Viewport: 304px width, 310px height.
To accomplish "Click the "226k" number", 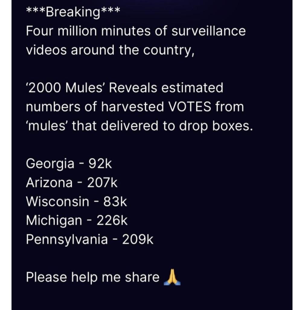I will point(112,220).
